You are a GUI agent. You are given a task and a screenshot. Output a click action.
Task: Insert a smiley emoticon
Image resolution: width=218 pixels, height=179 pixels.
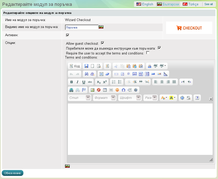click(x=117, y=90)
